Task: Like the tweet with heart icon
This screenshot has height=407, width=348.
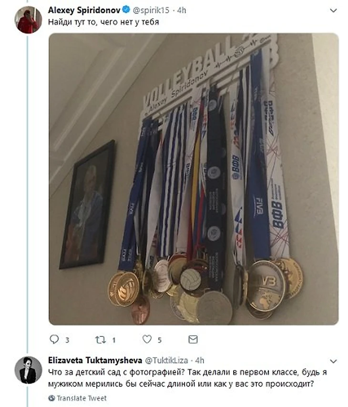Action: pos(147,339)
